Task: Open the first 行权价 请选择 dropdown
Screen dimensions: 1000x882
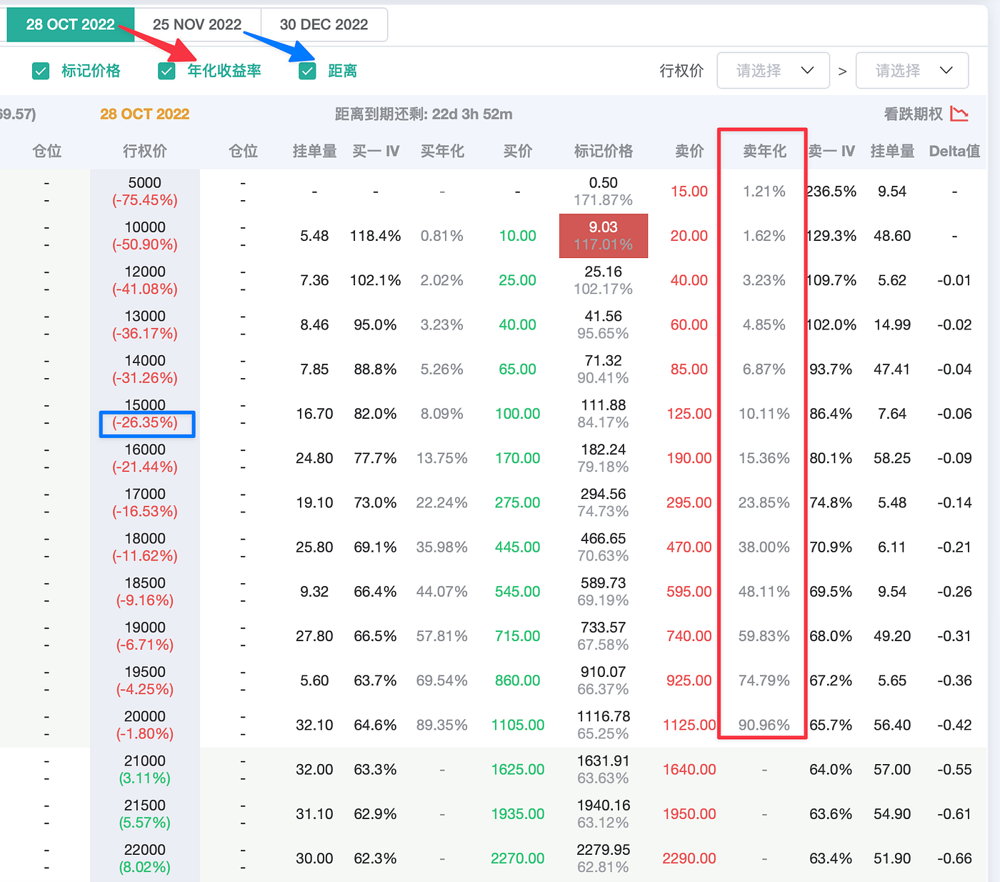Action: 773,70
